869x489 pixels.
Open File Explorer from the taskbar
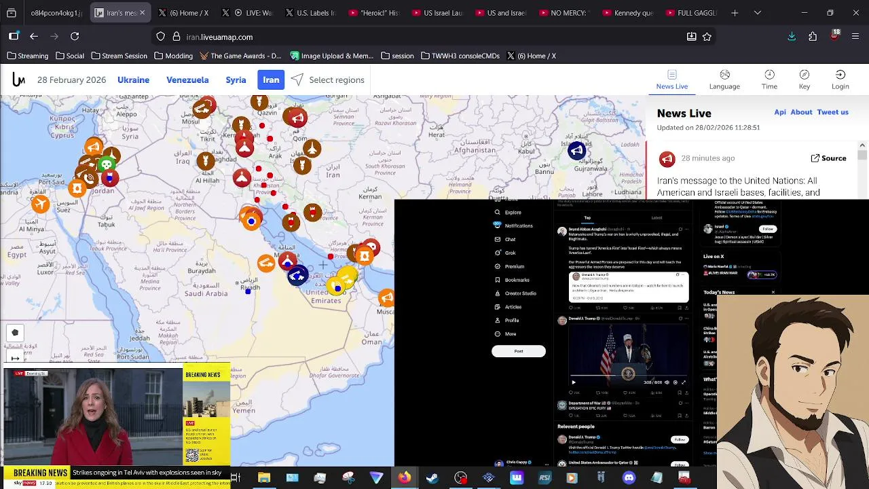pyautogui.click(x=263, y=478)
